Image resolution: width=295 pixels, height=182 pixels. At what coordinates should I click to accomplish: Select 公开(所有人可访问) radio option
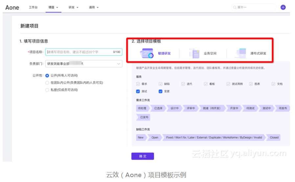pos(47,75)
